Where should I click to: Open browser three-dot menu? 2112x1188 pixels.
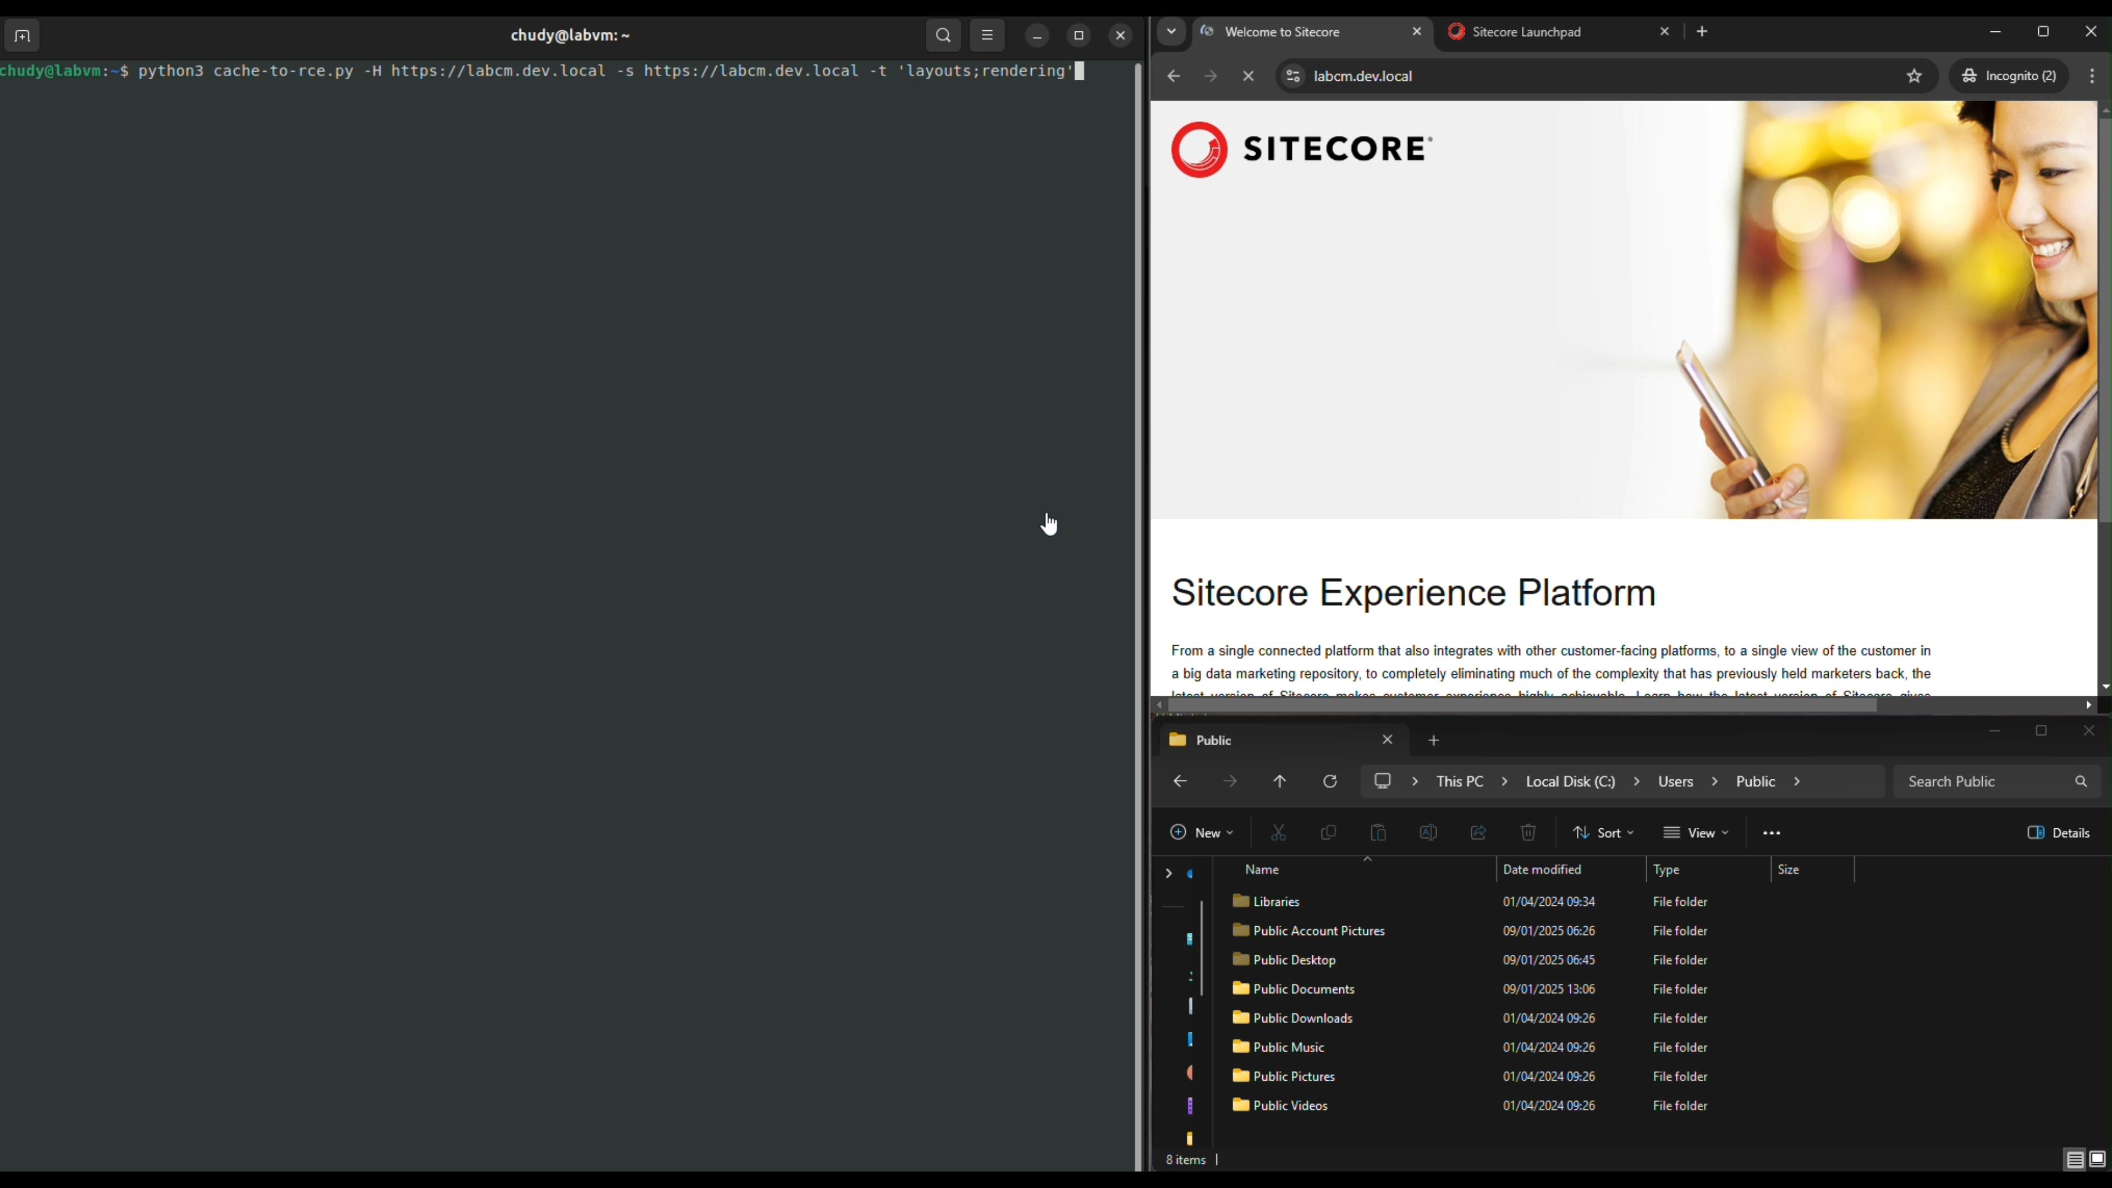pos(2092,76)
